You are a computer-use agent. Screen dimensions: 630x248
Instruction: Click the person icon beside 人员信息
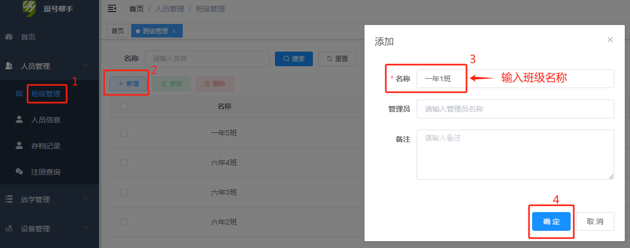coord(19,120)
